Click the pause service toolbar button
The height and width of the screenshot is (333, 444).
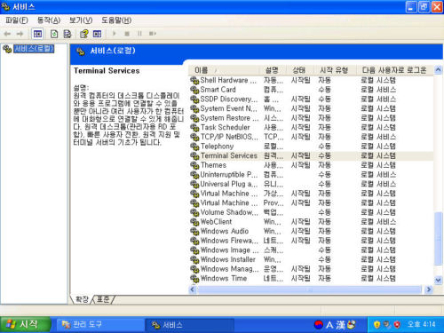coord(139,34)
